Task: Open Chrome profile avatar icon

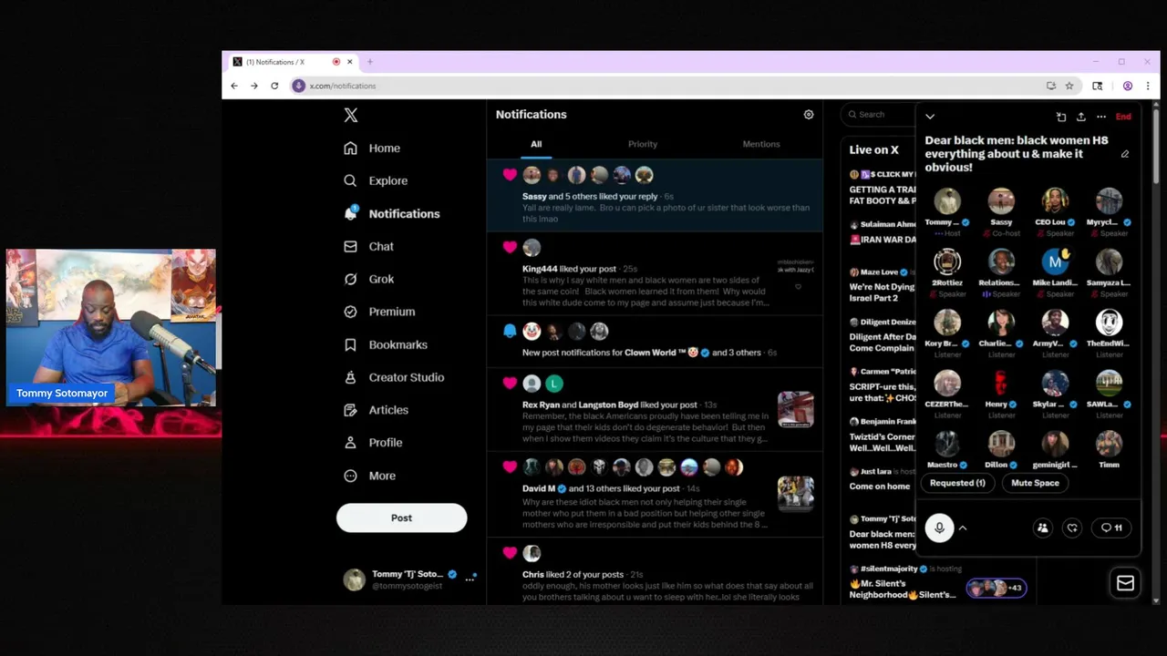Action: (1128, 86)
